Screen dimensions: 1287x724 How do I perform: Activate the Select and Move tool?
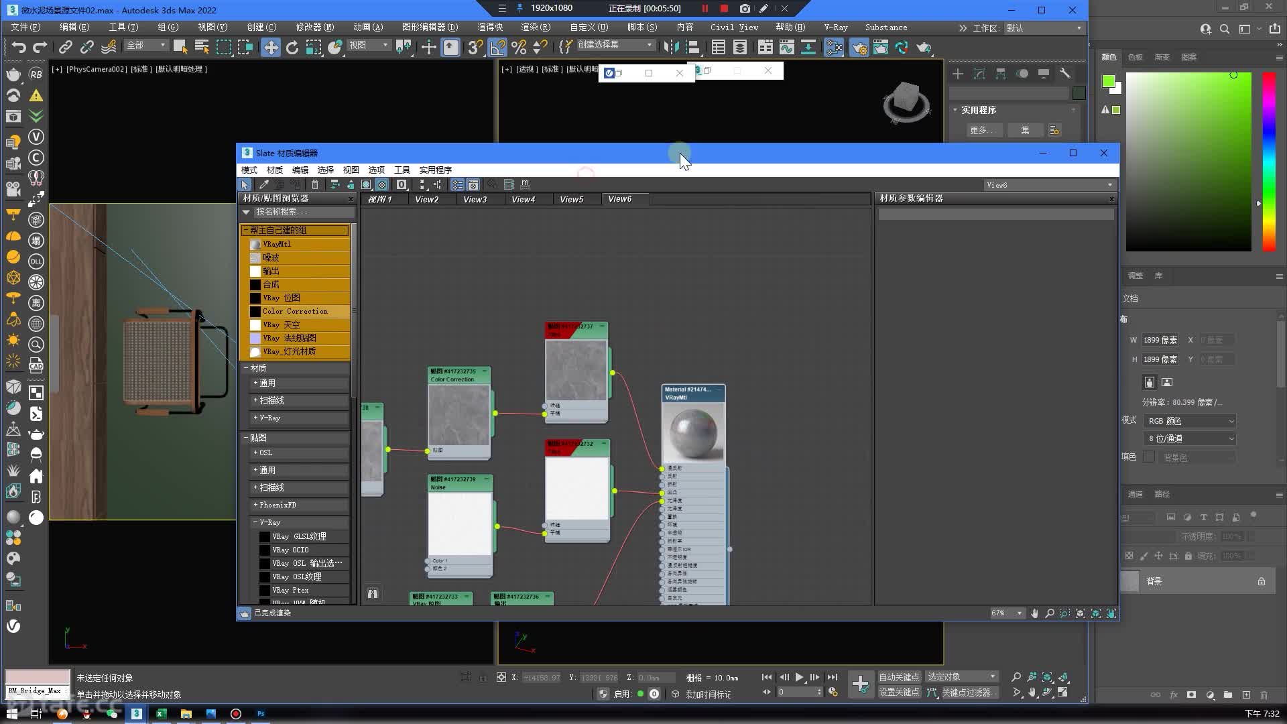[271, 47]
